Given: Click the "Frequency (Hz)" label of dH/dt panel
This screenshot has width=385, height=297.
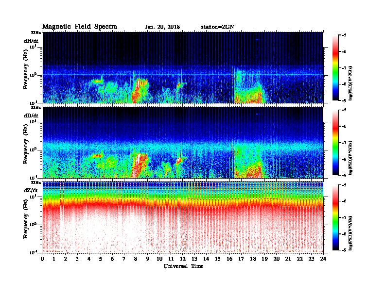Looking at the screenshot, I should point(26,70).
